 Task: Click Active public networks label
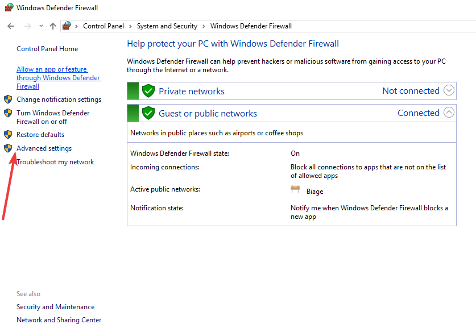click(x=165, y=189)
